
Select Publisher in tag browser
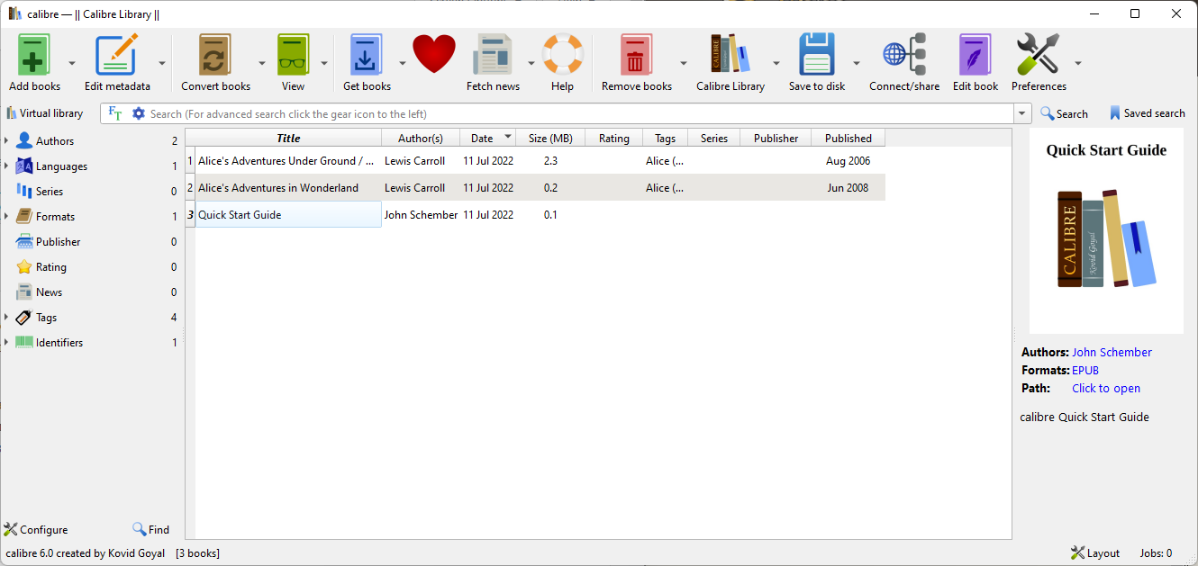[x=58, y=242]
